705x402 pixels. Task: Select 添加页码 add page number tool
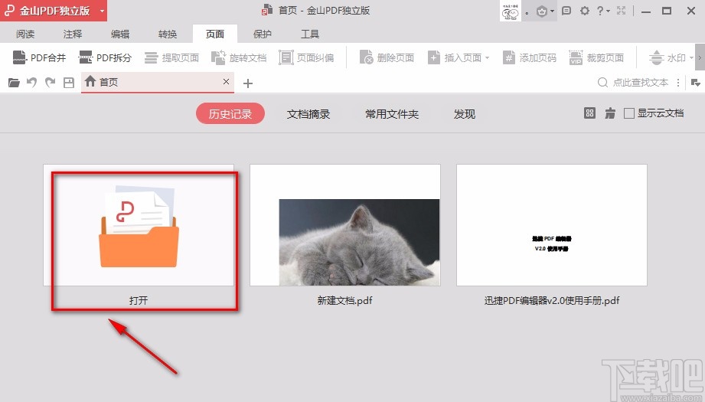[529, 57]
